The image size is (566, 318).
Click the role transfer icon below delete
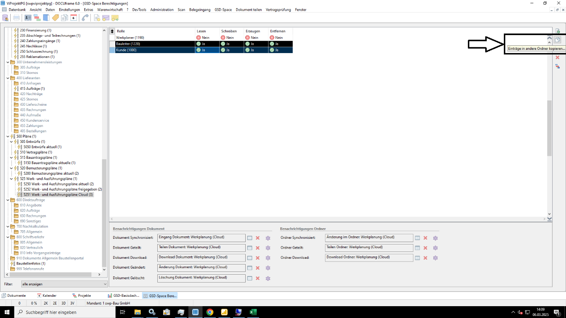[557, 66]
